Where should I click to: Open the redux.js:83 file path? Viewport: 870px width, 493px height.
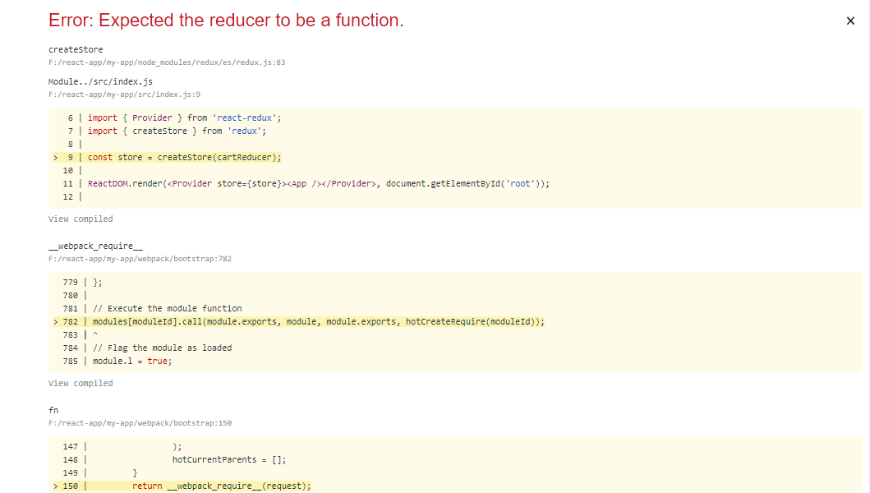(167, 62)
